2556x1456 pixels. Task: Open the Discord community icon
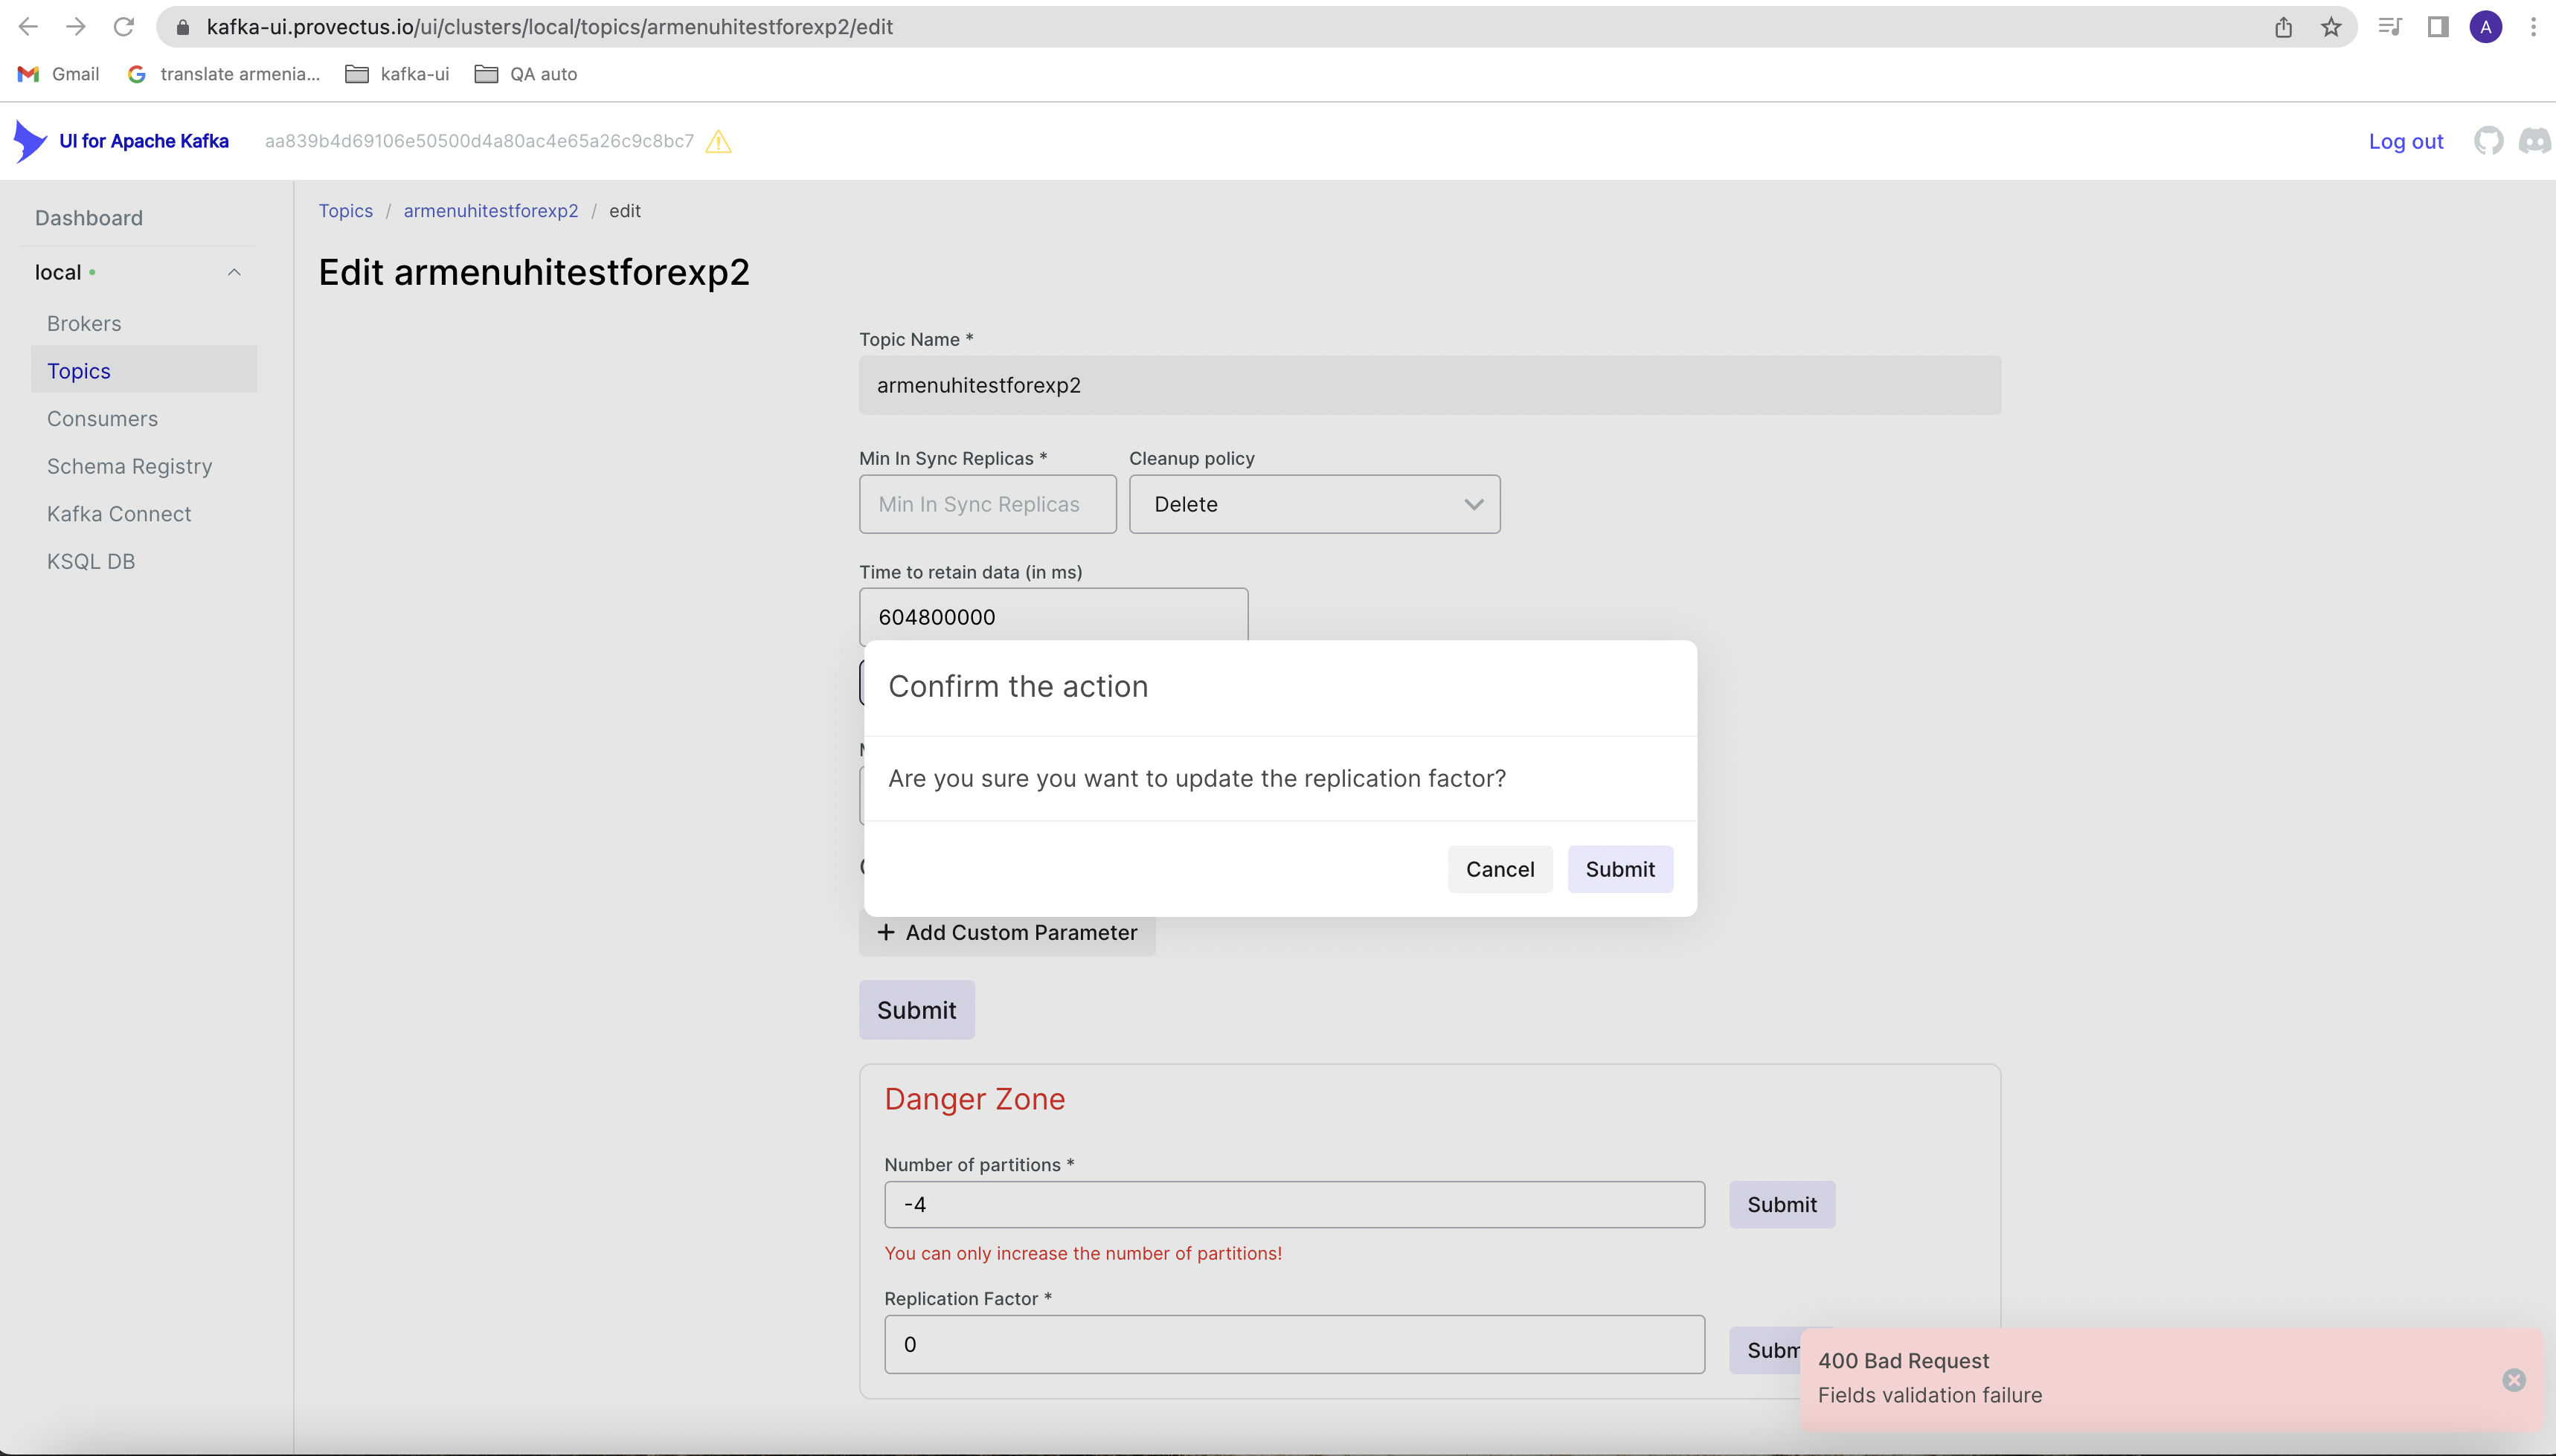[x=2534, y=141]
